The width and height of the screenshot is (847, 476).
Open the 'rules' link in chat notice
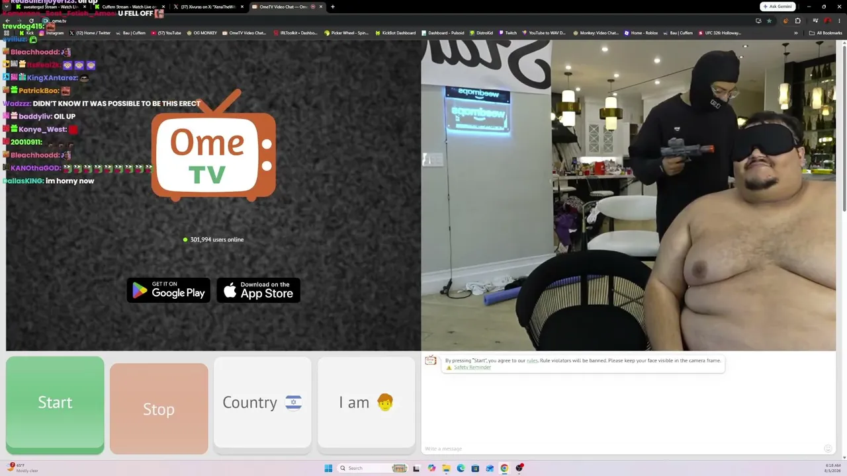(532, 360)
